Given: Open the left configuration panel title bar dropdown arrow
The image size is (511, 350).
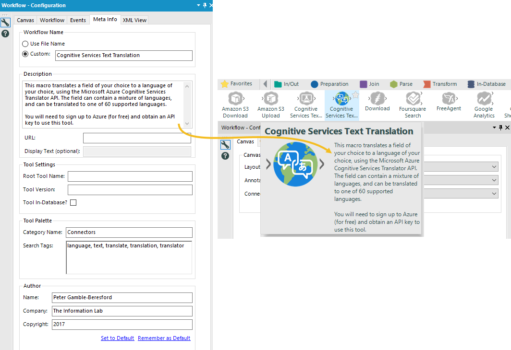Looking at the screenshot, I should [x=198, y=5].
